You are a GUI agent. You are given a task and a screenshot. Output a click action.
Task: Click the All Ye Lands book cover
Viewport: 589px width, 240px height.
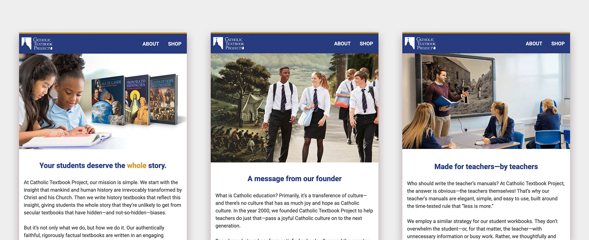(109, 101)
